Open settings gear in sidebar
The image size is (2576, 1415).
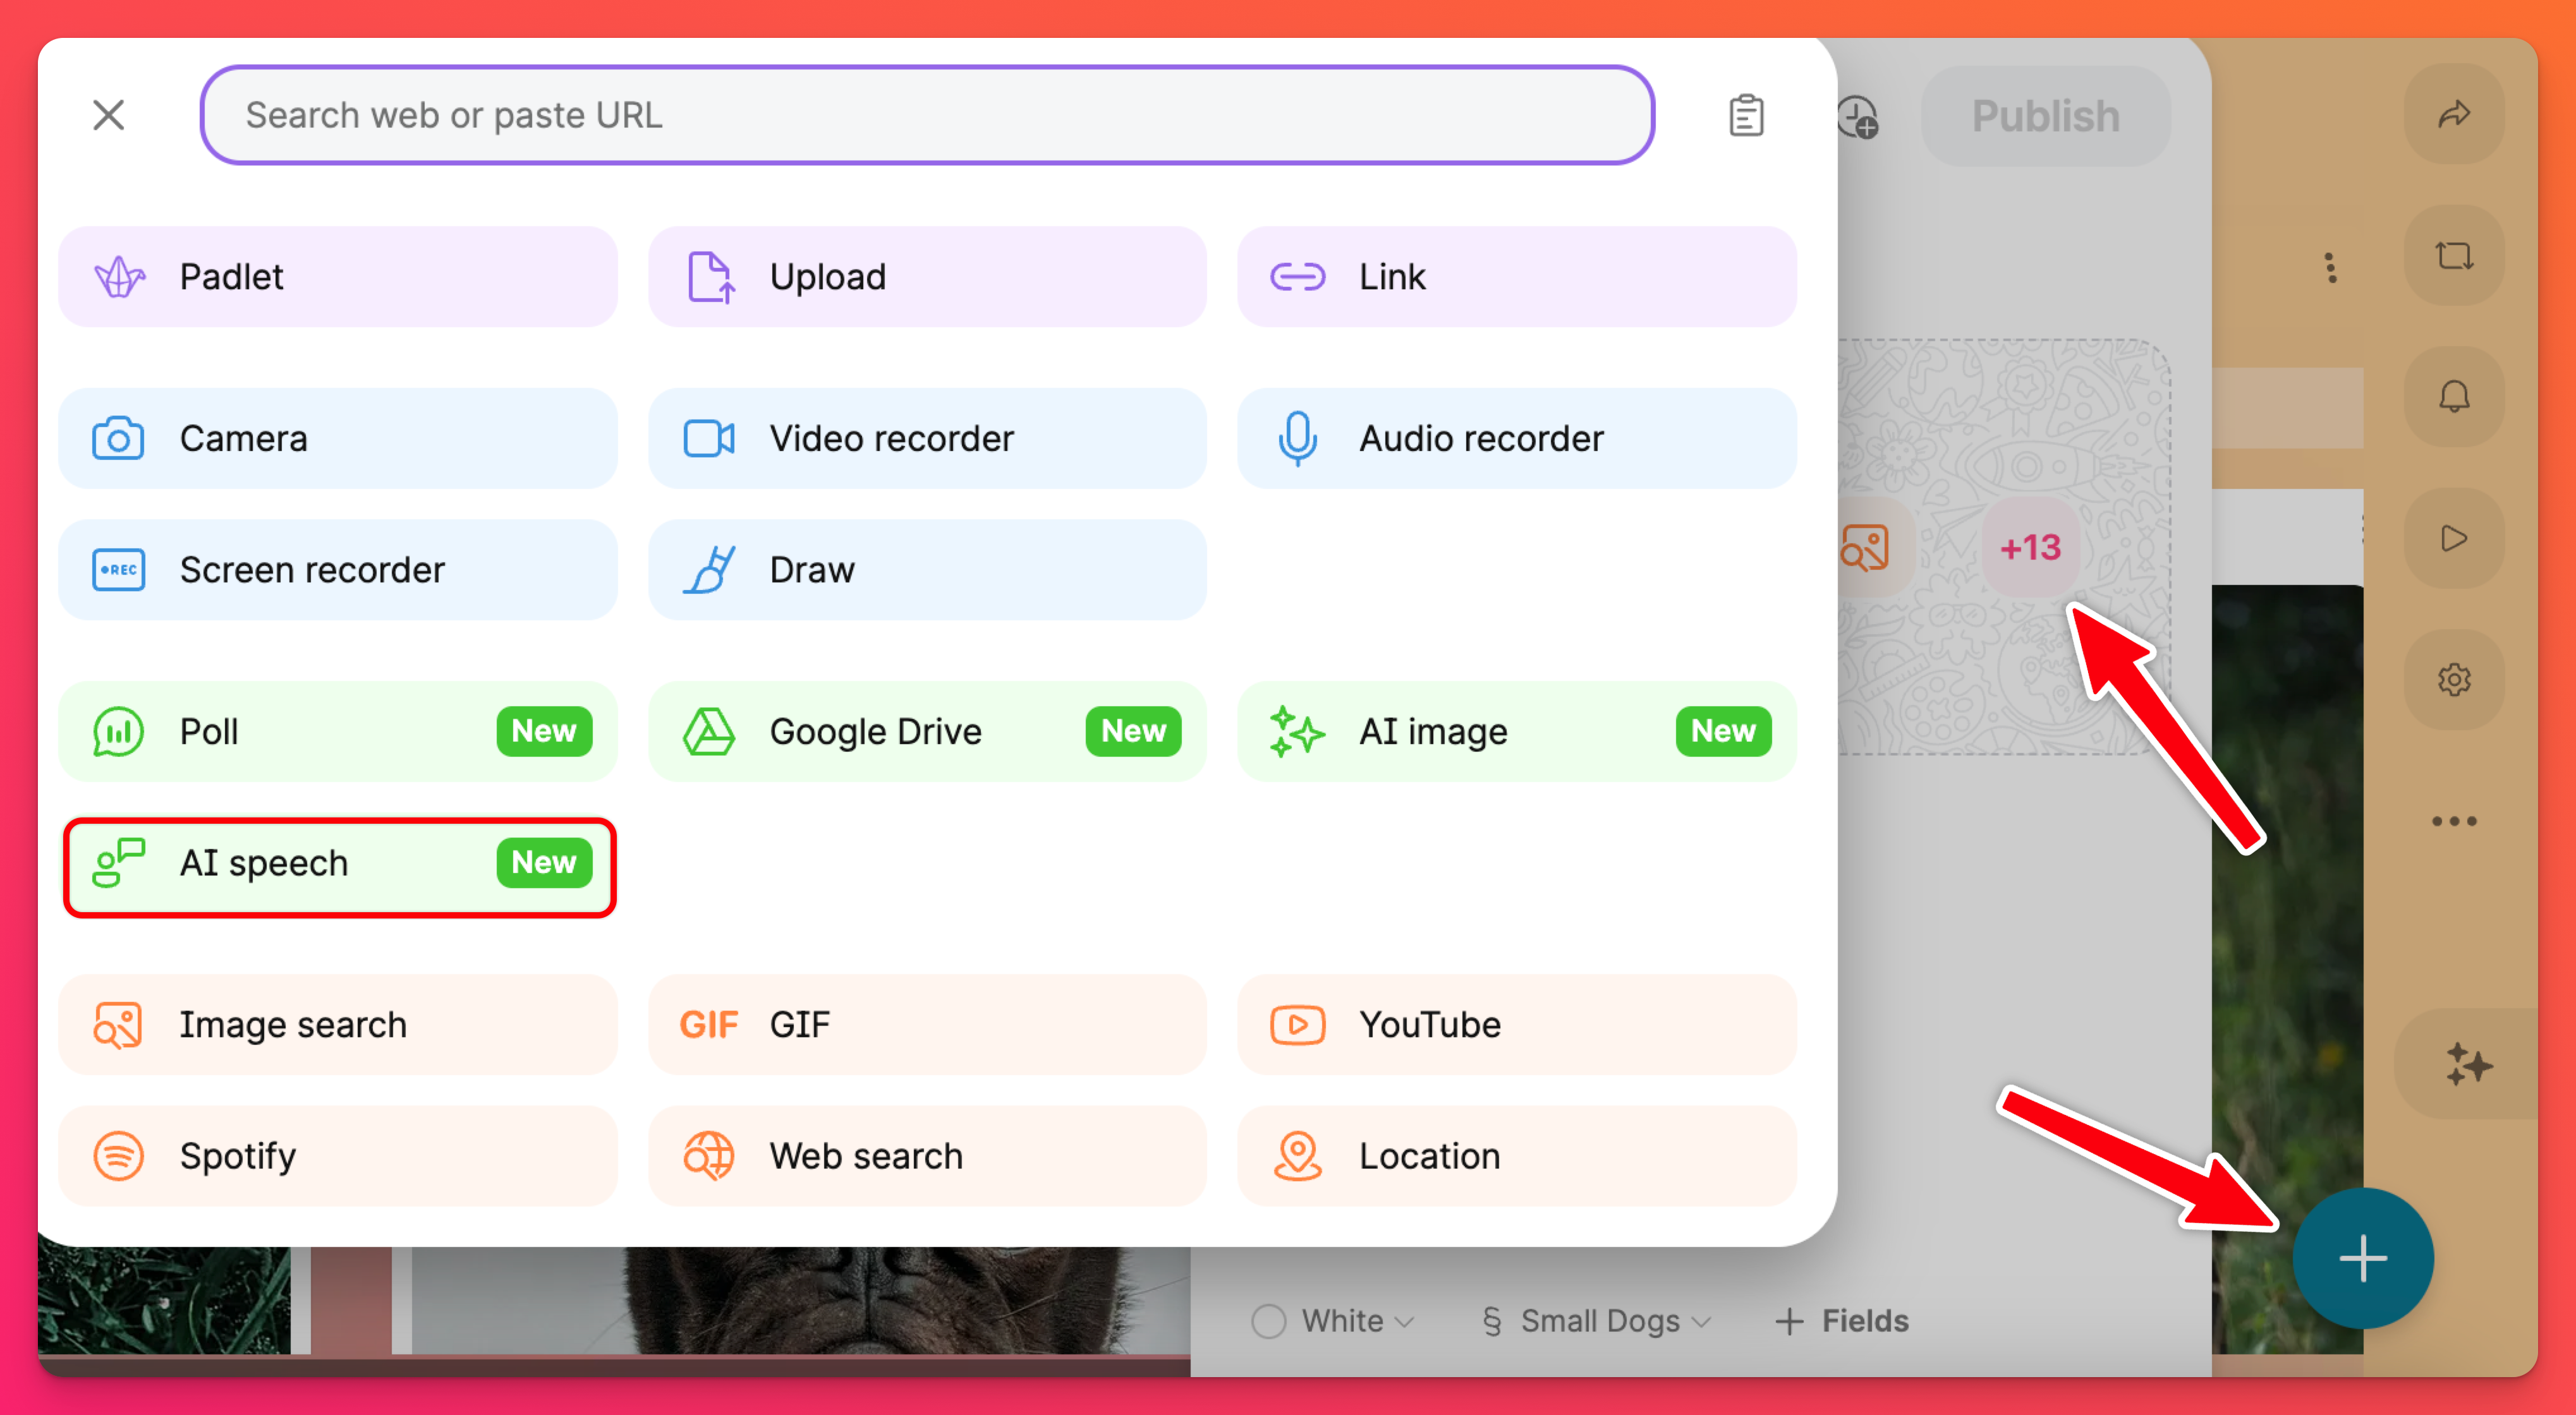click(x=2454, y=680)
